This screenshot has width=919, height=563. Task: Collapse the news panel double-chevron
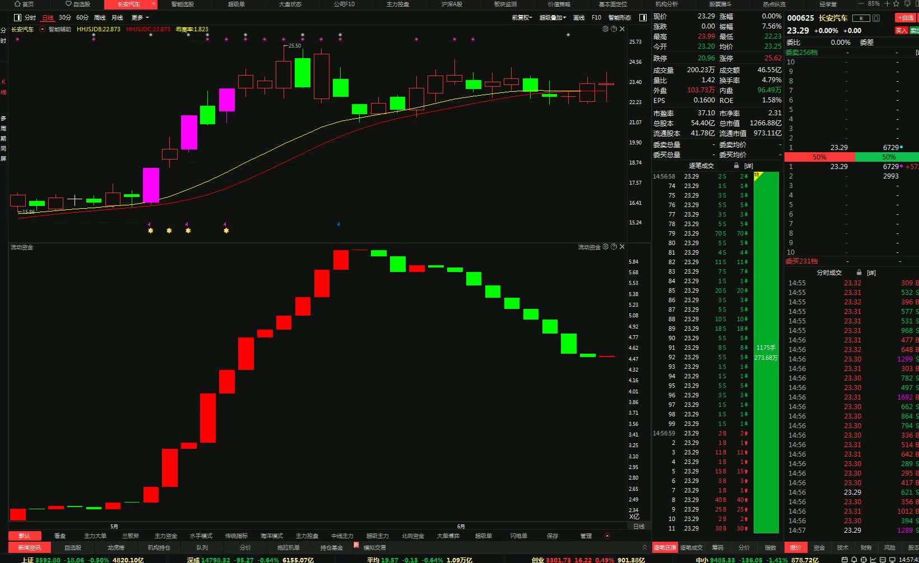644,547
